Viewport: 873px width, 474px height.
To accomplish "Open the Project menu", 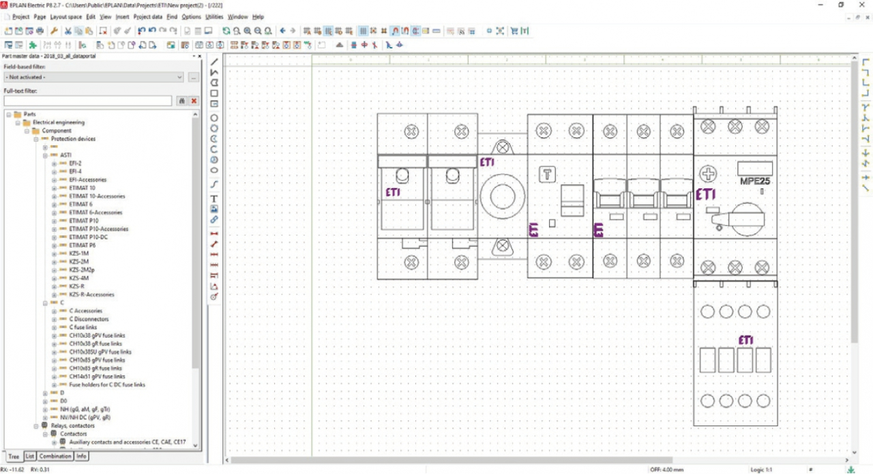I will tap(20, 16).
